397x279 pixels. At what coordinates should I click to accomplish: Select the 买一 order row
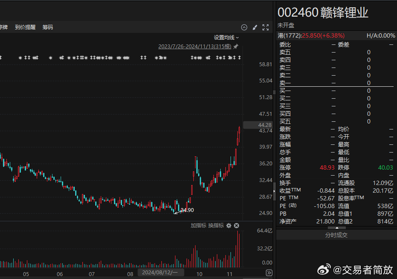336,91
